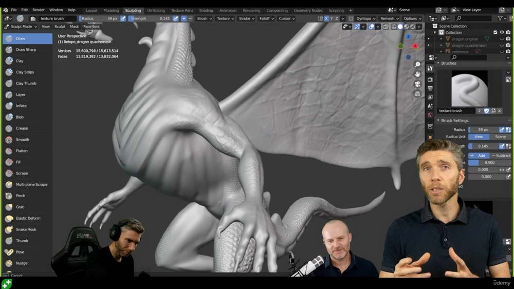Toggle X axis symmetry

coord(326,18)
